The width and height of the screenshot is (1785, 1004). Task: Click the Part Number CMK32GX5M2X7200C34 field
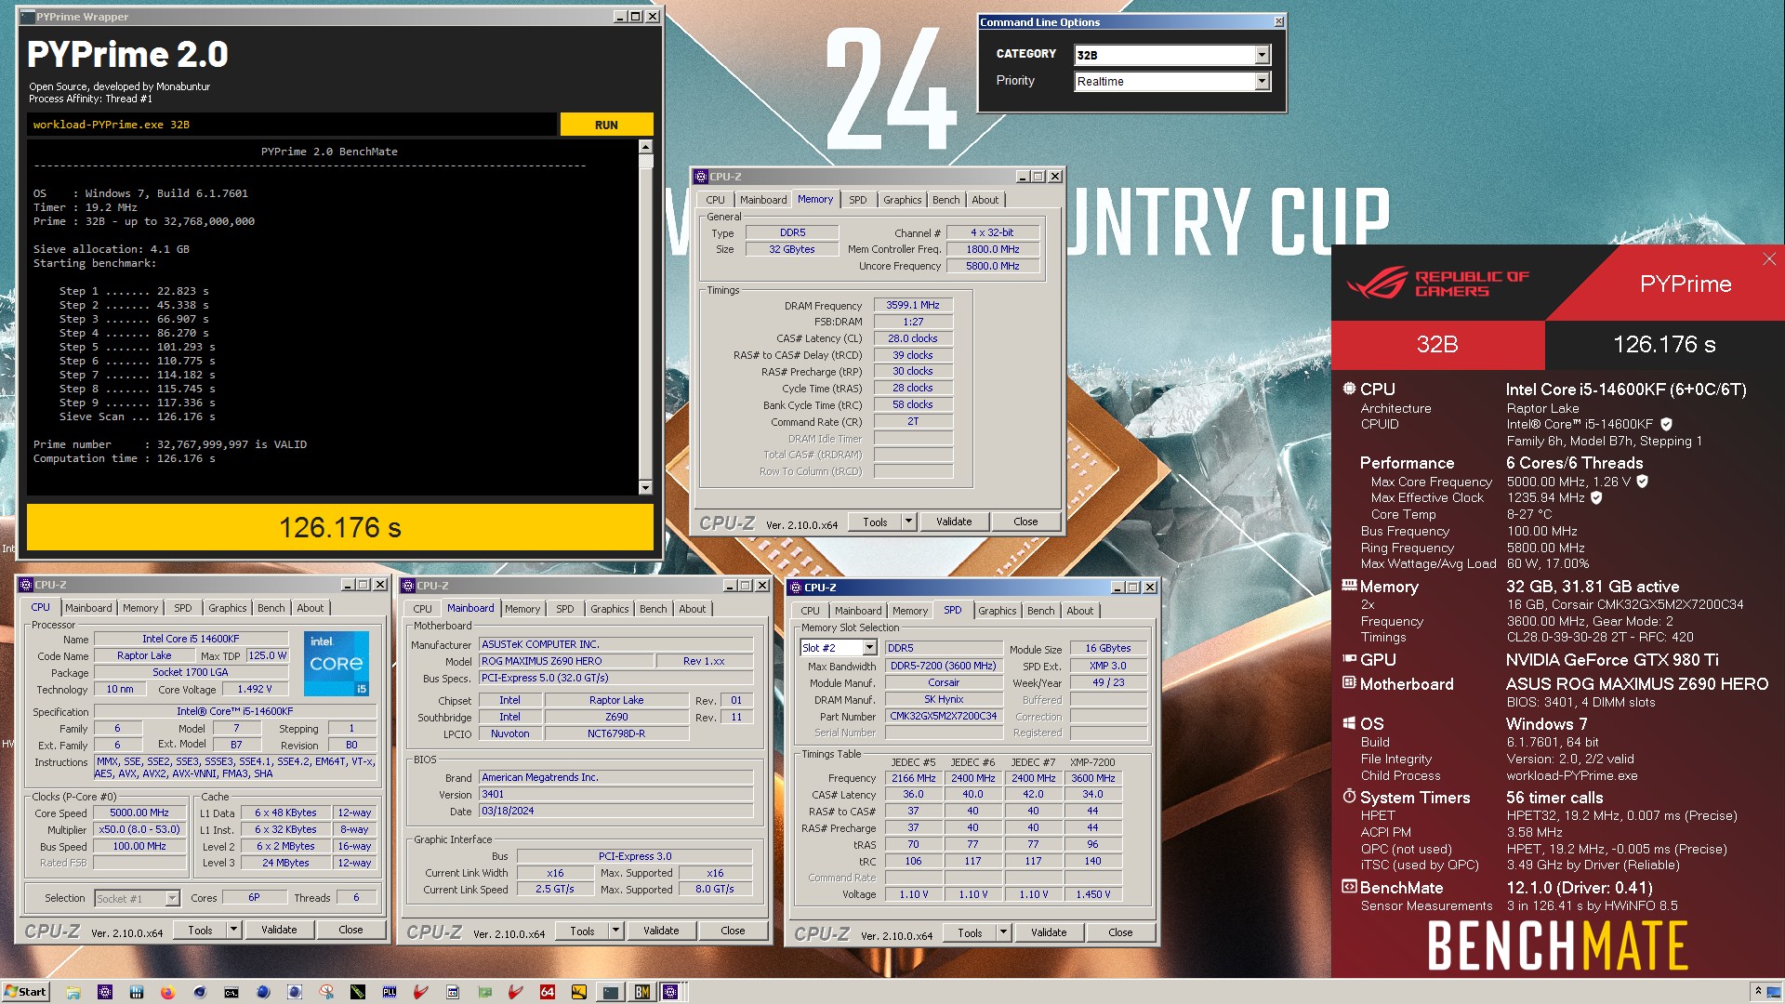(943, 716)
